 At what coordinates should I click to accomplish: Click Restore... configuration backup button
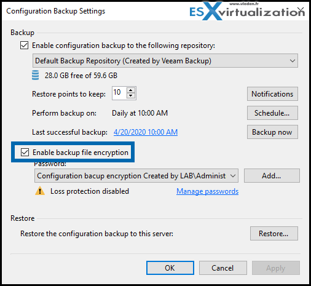click(274, 234)
